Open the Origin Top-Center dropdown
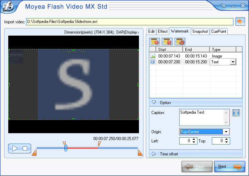This screenshot has height=176, width=249. coord(226,131)
